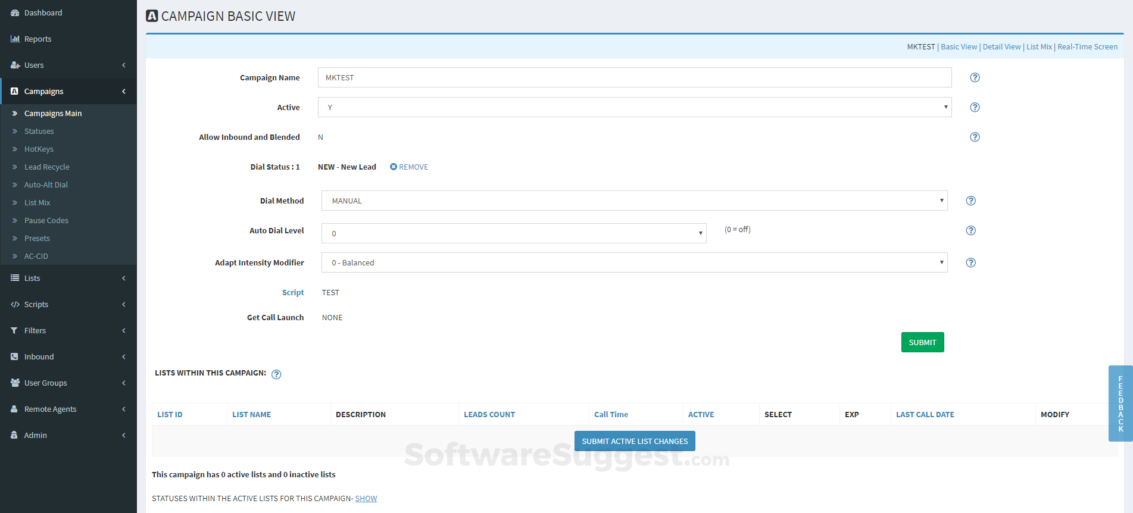Sort lists by Last Call Date column

click(925, 414)
